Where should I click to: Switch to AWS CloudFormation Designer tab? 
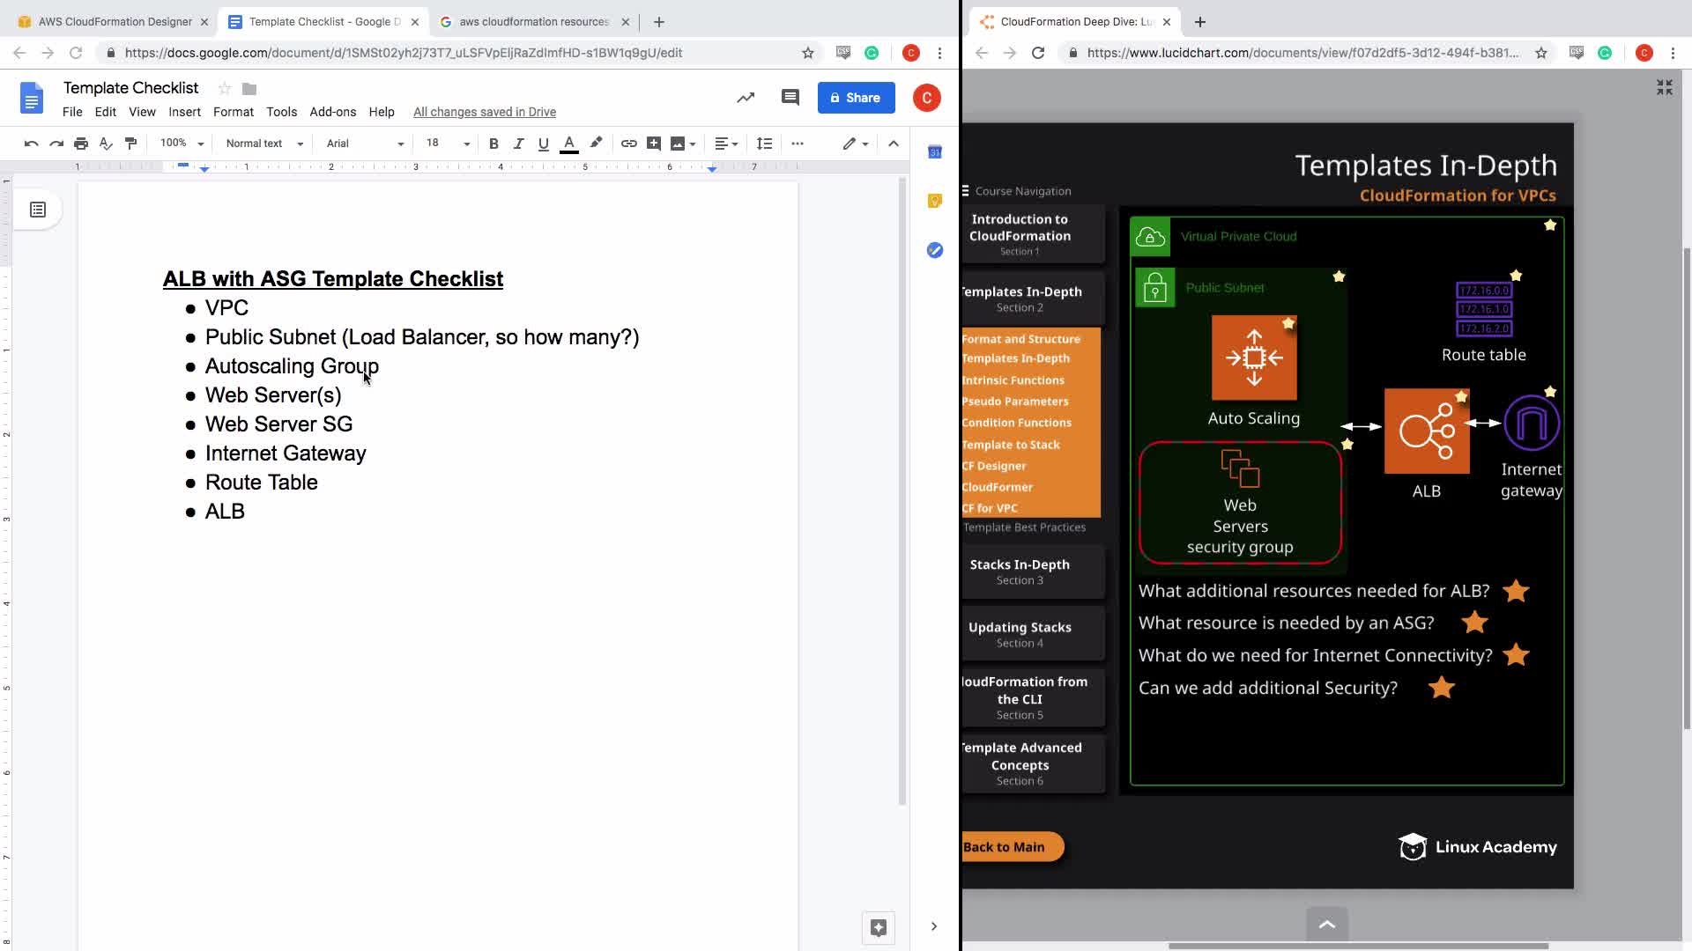(x=114, y=21)
